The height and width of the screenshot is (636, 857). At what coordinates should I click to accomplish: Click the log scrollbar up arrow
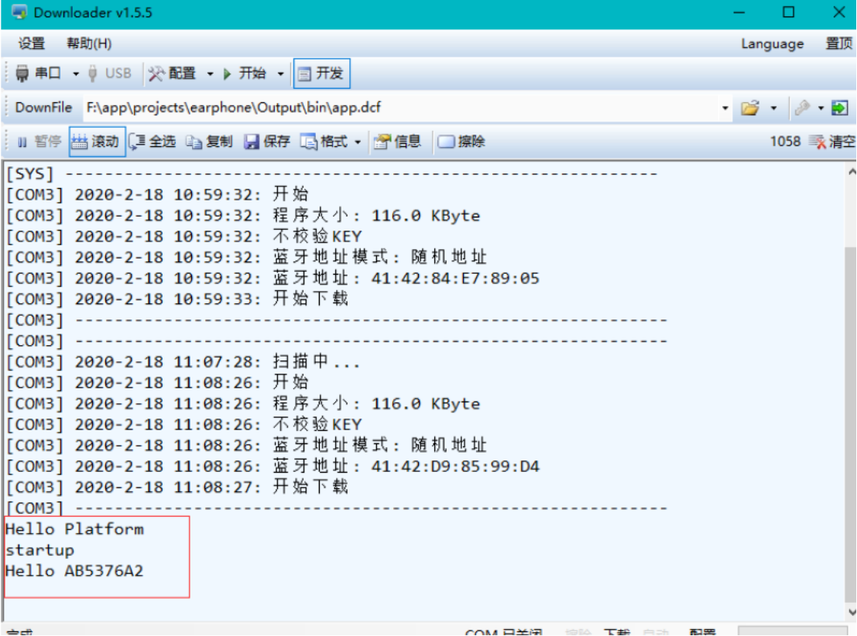tap(851, 172)
